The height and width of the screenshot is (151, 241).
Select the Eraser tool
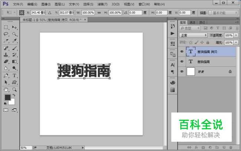pos(6,61)
